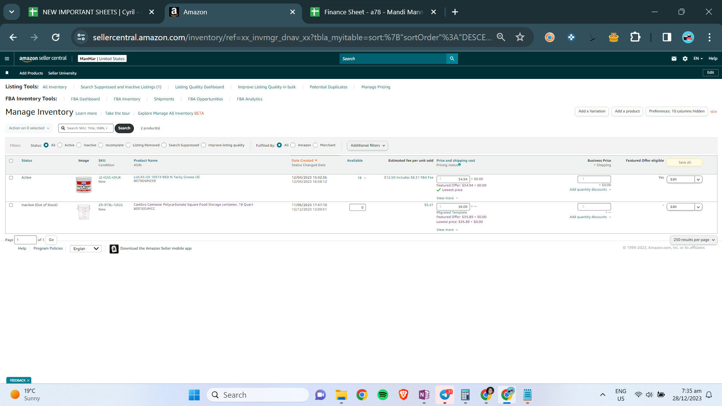Choose the Search Suppressed status filter
Viewport: 722px width, 406px height.
click(x=164, y=145)
